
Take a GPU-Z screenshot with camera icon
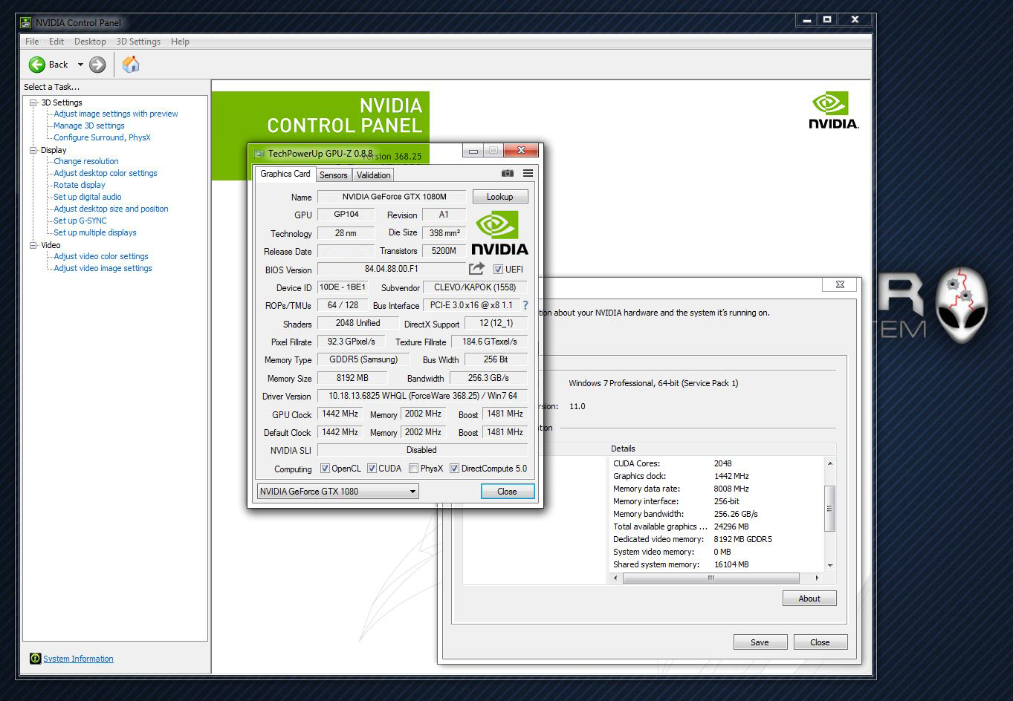[x=508, y=173]
